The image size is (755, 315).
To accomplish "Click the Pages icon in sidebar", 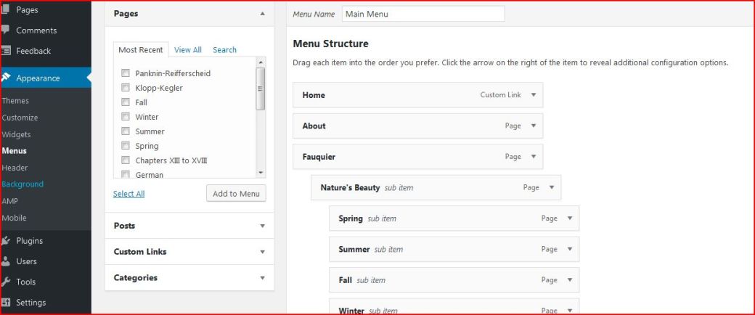I will 6,10.
